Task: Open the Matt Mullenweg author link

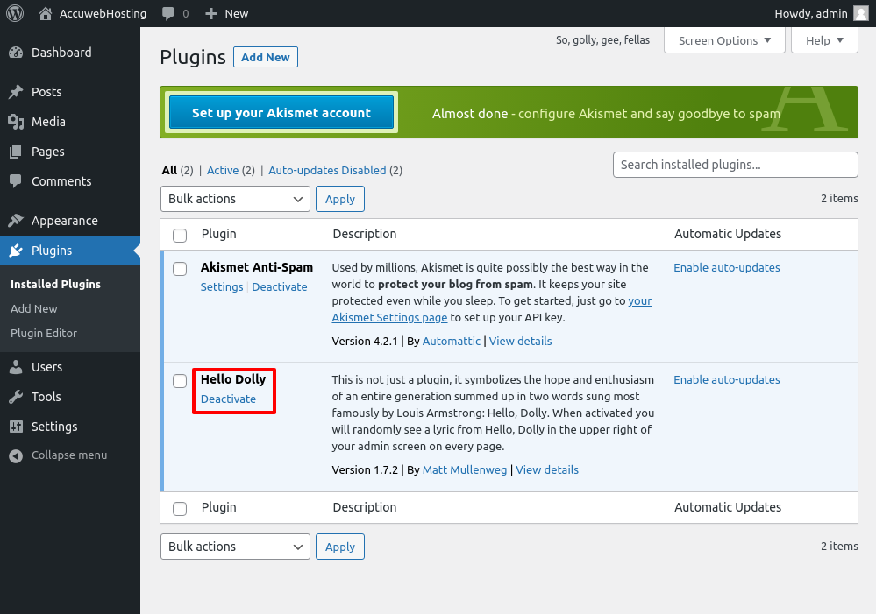Action: coord(465,470)
